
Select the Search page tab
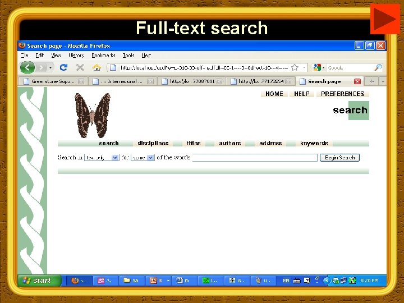click(x=325, y=81)
